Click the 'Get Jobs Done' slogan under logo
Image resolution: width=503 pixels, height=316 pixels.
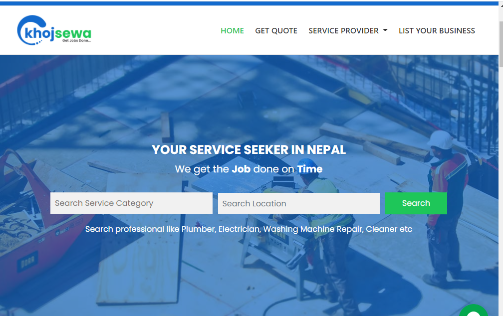(x=76, y=41)
